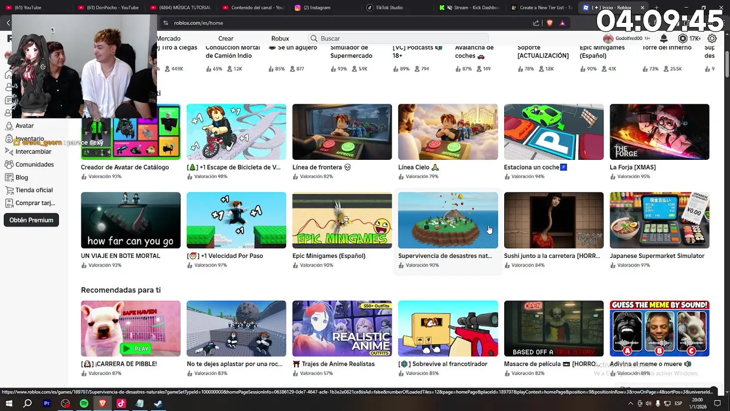Click the Intercambiar icon in the sidebar
This screenshot has height=411, width=730.
click(9, 151)
